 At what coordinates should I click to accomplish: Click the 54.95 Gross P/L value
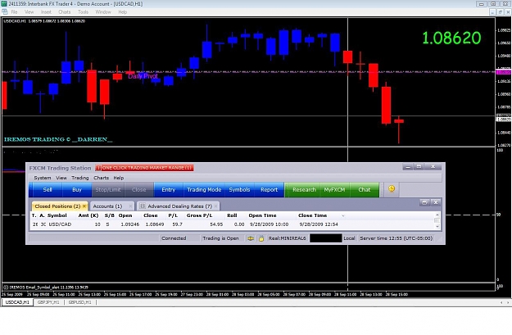(x=216, y=224)
